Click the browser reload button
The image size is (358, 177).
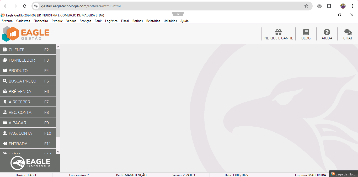[25, 6]
